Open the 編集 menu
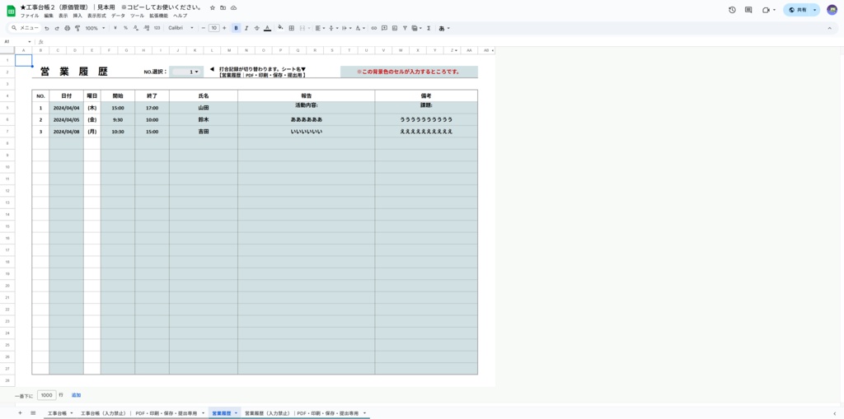 pyautogui.click(x=49, y=16)
